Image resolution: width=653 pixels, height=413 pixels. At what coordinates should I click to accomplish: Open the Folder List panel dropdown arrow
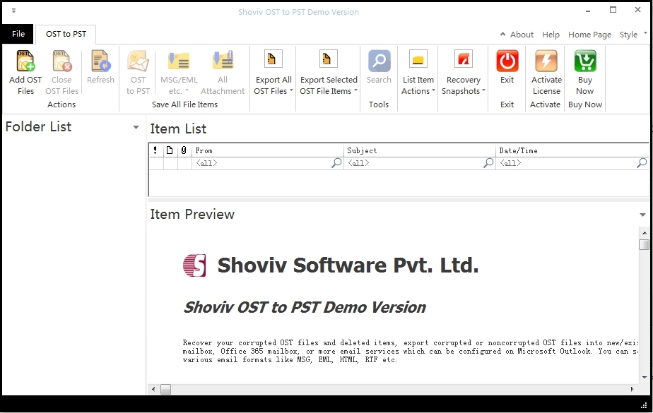pyautogui.click(x=136, y=127)
